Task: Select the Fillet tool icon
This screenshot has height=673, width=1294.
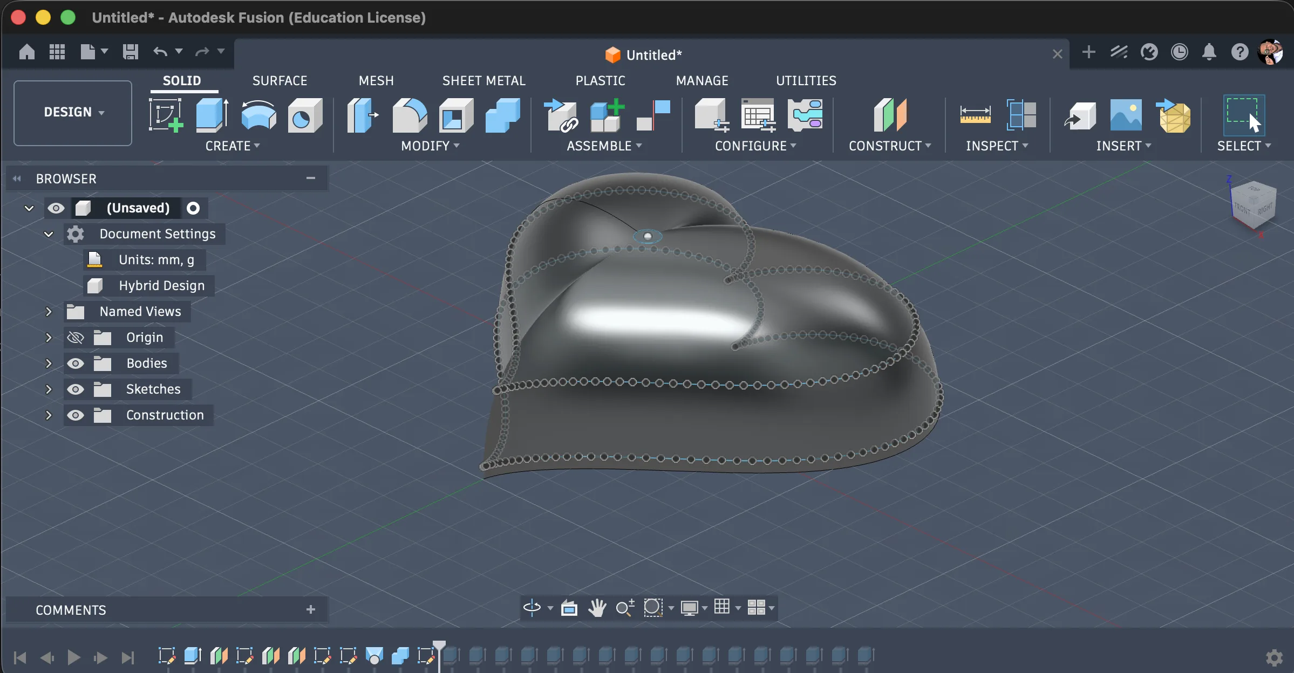Action: click(x=410, y=115)
